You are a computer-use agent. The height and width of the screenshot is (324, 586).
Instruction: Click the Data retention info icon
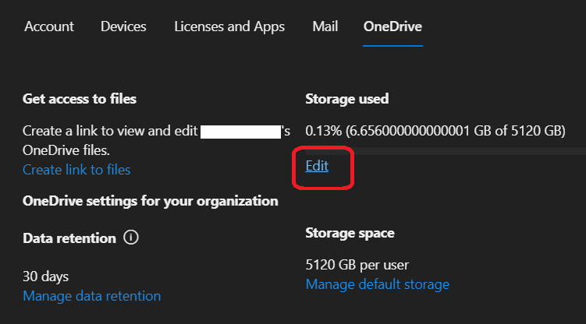coord(131,238)
